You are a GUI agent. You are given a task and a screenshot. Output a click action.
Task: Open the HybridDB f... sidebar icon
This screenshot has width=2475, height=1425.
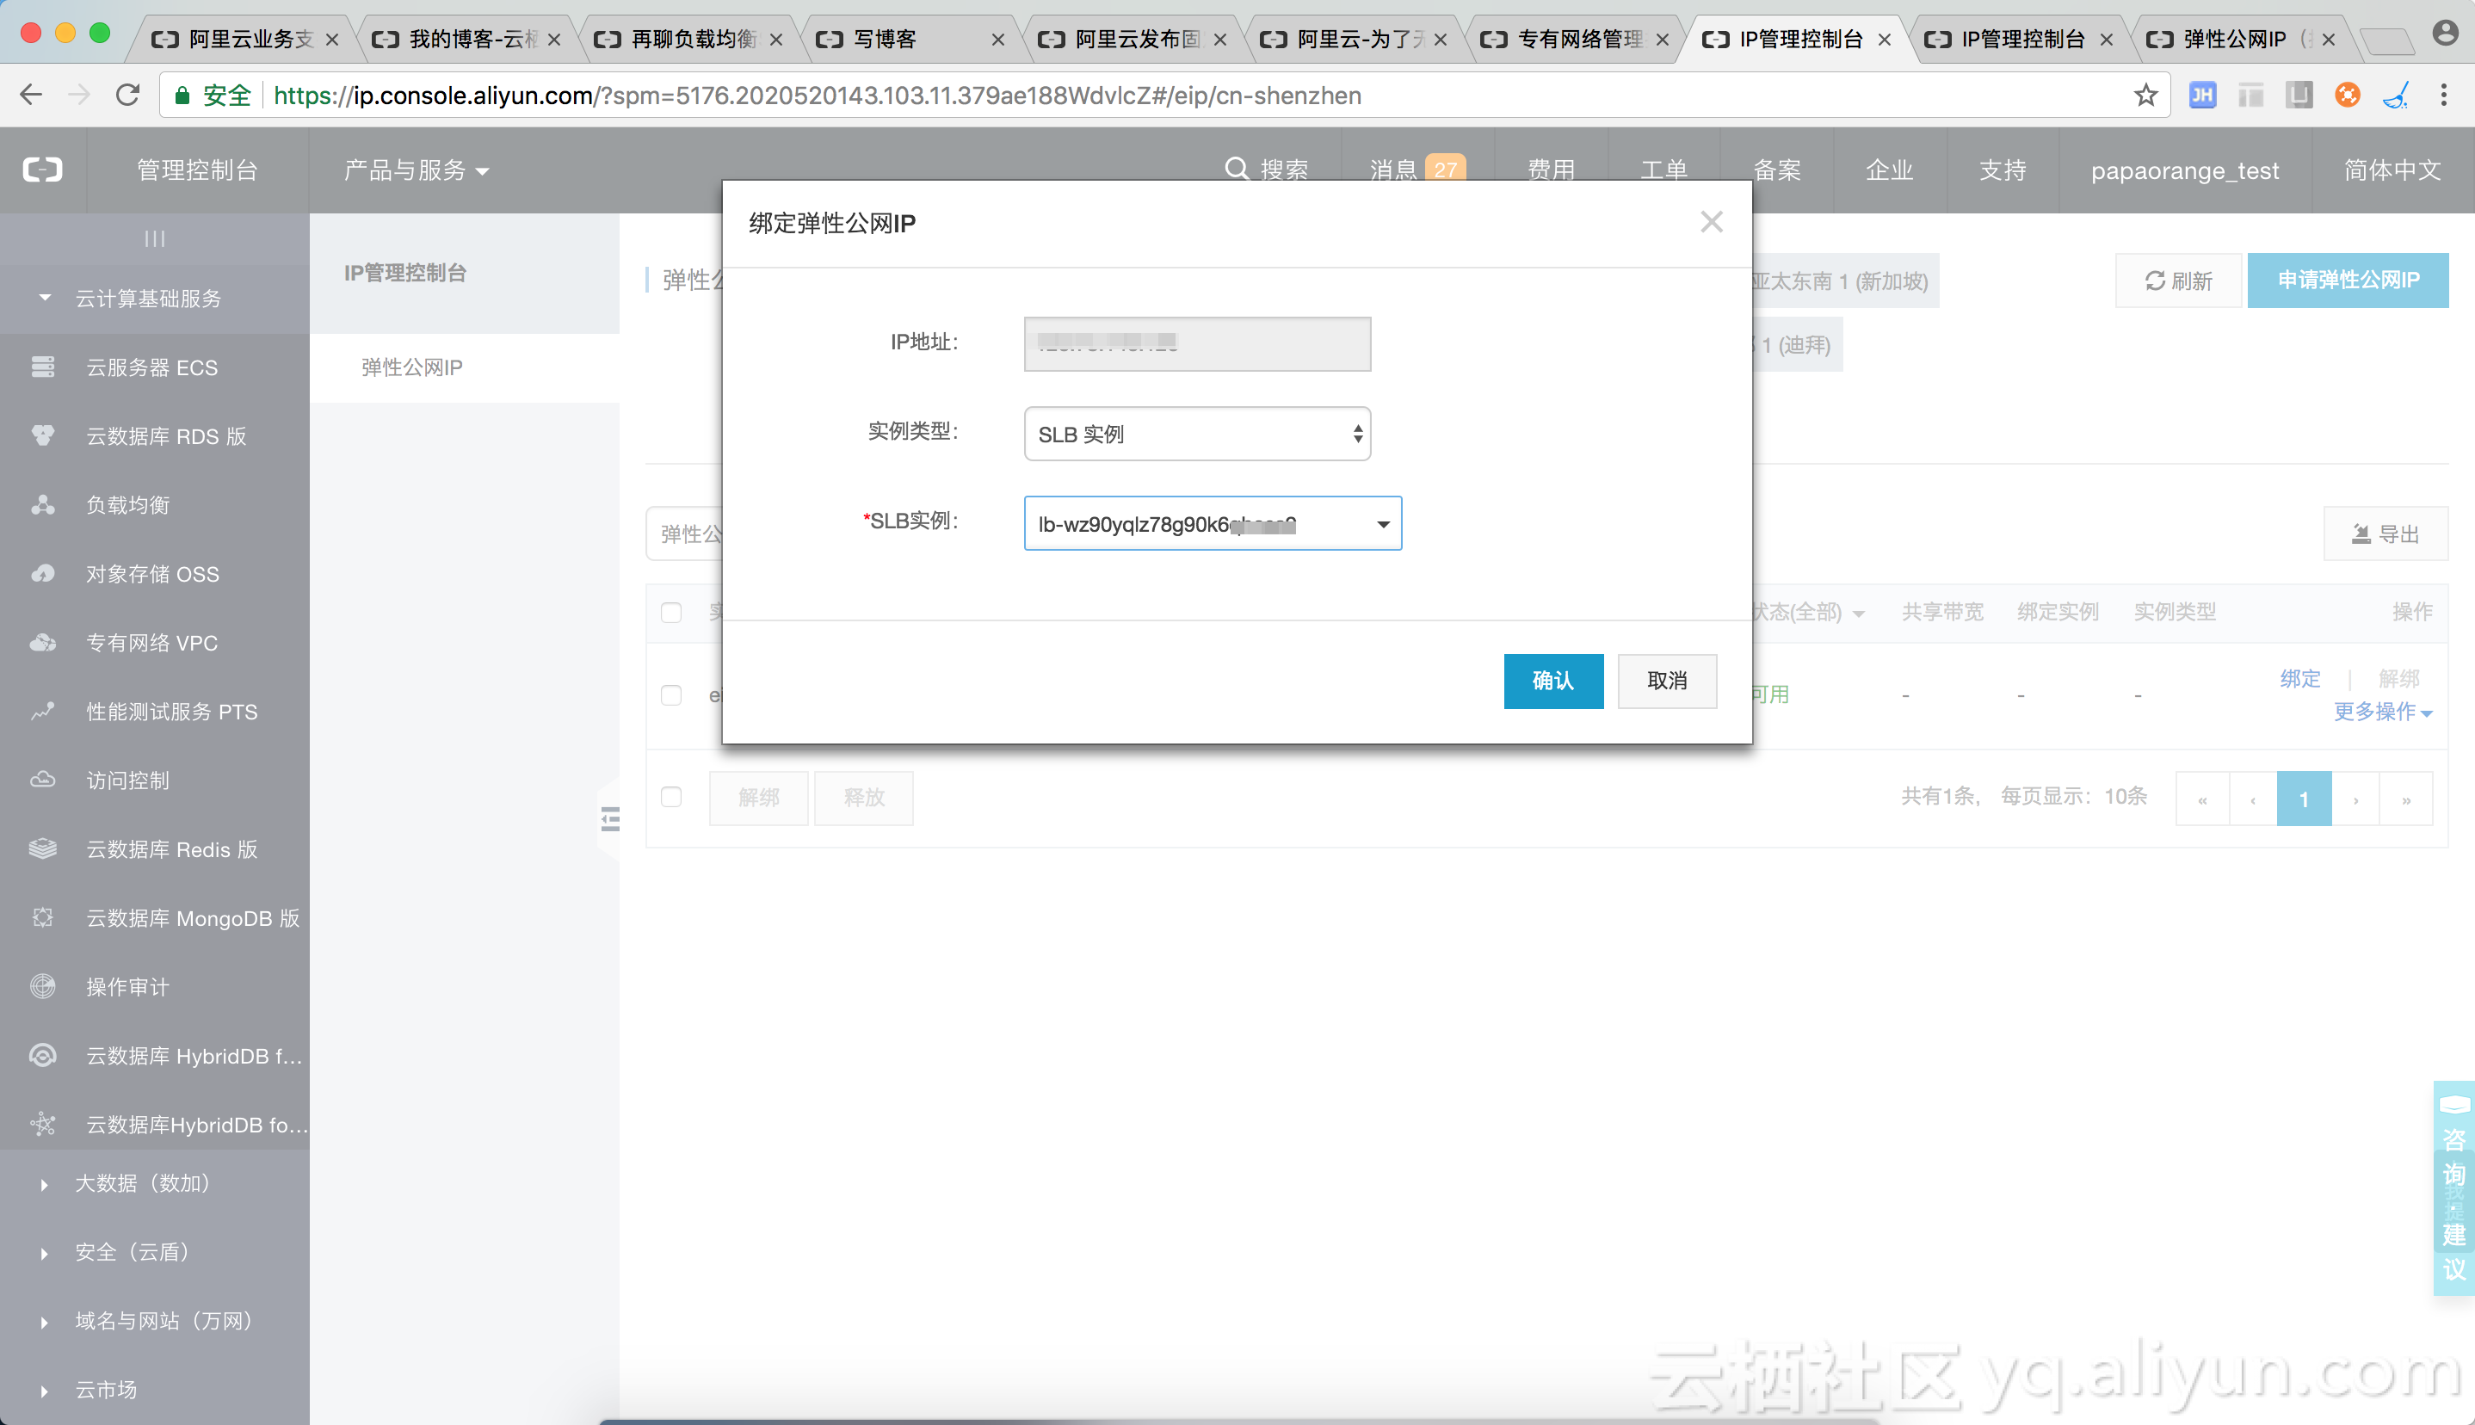coord(43,1055)
